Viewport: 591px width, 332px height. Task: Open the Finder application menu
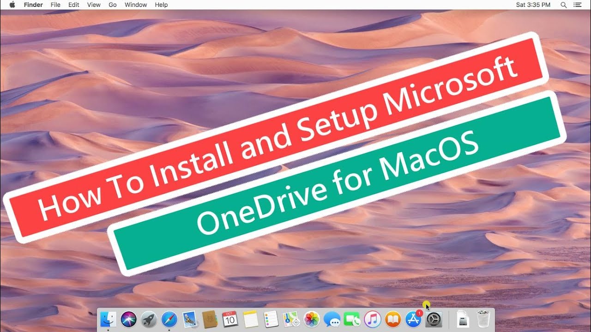(33, 5)
